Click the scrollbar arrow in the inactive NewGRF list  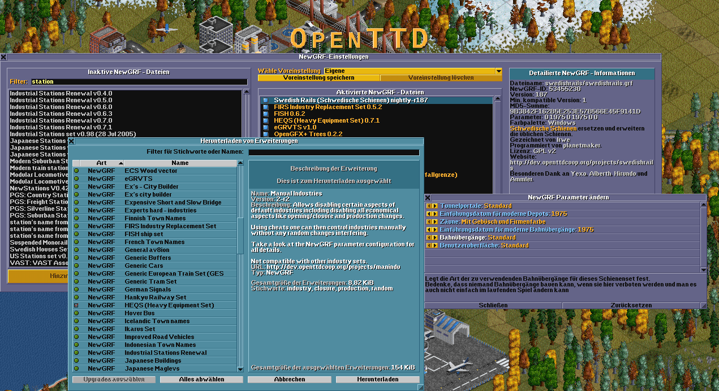pos(246,92)
